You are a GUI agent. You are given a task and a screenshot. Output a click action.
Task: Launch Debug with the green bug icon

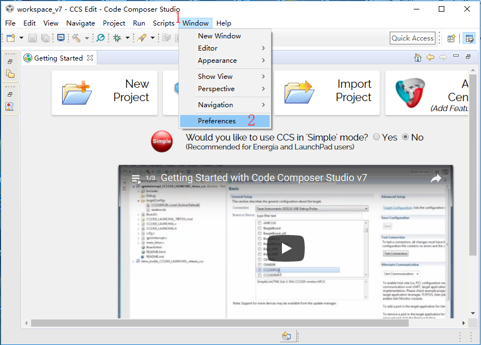pos(117,38)
